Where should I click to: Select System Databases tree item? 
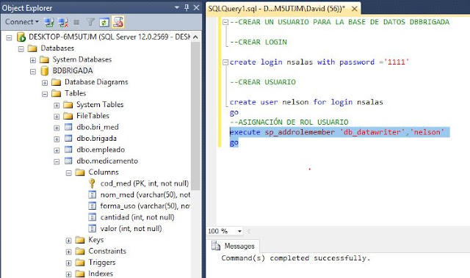coord(82,59)
